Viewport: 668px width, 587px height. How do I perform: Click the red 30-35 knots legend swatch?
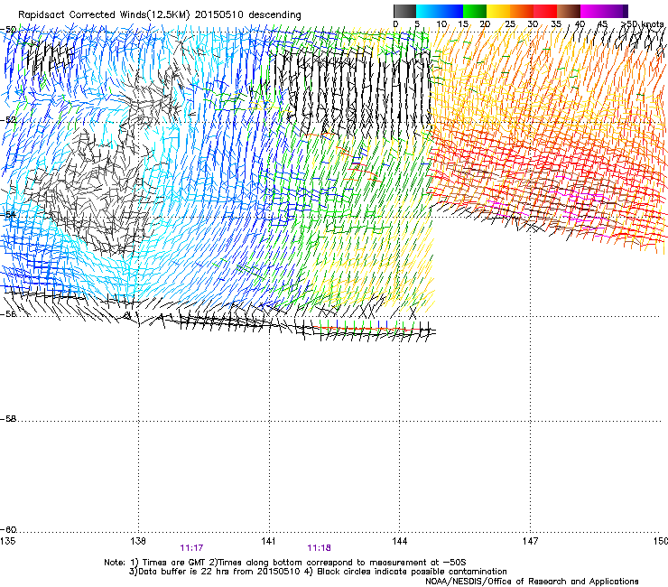pyautogui.click(x=545, y=11)
